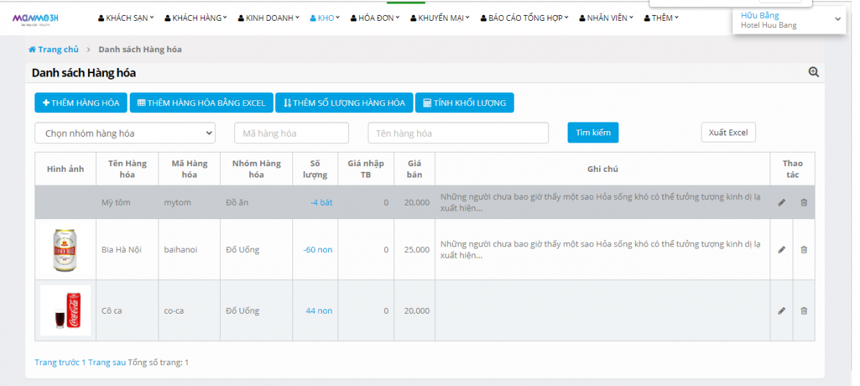Click the magnifier zoom icon in panel header
This screenshot has height=386, width=860.
[x=813, y=72]
